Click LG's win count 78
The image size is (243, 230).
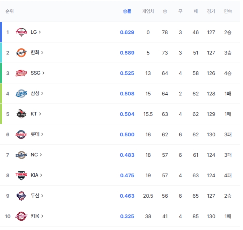[165, 32]
